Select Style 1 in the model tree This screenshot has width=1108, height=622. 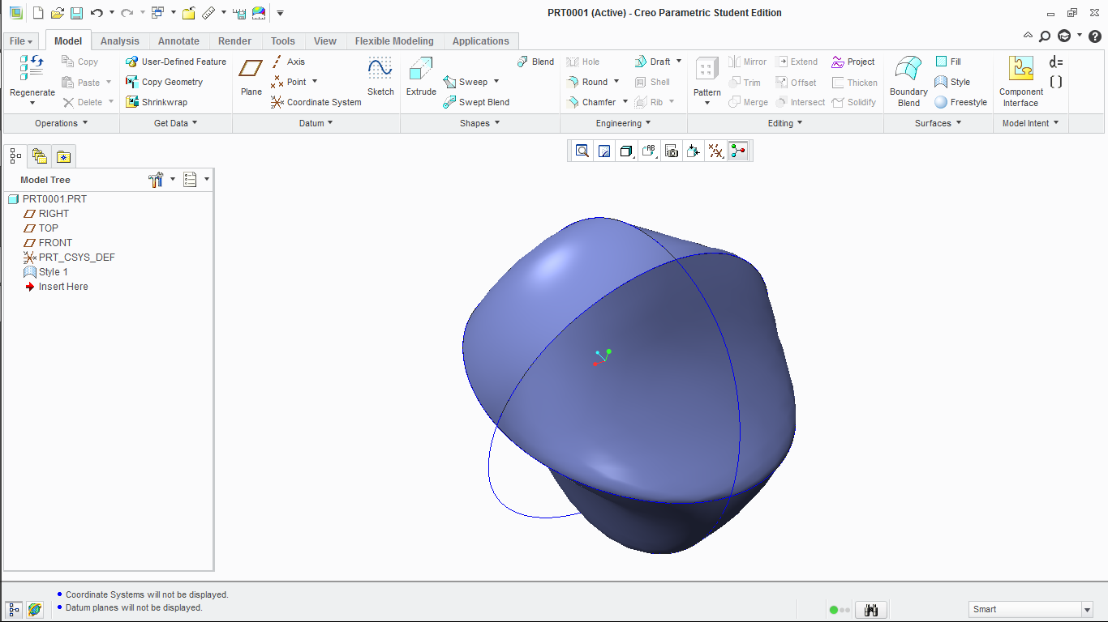pyautogui.click(x=46, y=272)
